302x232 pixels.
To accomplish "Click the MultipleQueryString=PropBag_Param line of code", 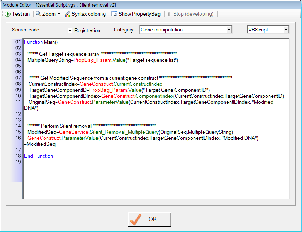I will 102,60.
